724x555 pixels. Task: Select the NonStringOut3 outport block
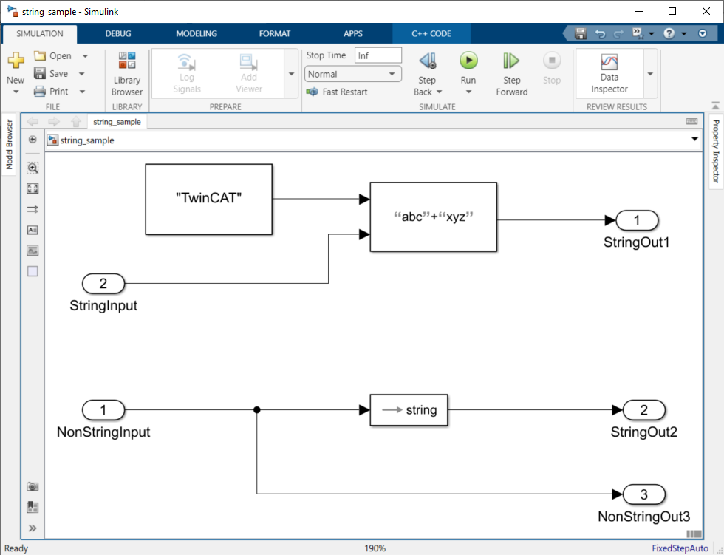point(644,494)
